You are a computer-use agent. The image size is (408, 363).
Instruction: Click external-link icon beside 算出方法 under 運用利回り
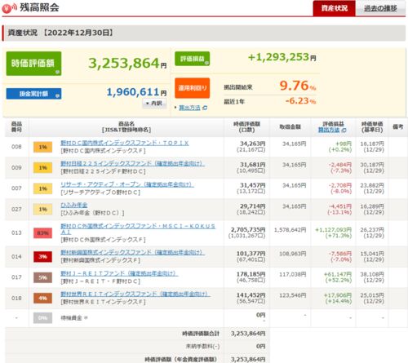tap(205, 108)
